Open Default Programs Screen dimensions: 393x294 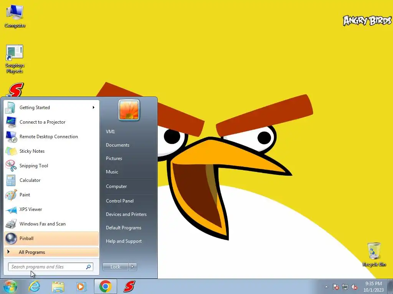pos(124,228)
